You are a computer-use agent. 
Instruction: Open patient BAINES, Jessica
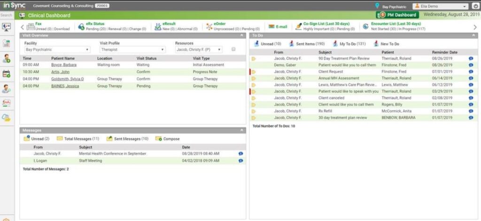65,86
